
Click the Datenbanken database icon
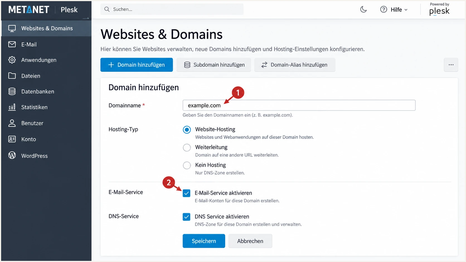(x=12, y=92)
